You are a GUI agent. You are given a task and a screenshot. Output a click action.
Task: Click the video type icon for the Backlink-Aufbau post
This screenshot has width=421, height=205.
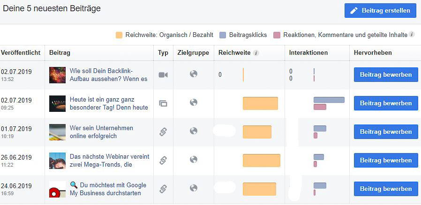pyautogui.click(x=163, y=75)
